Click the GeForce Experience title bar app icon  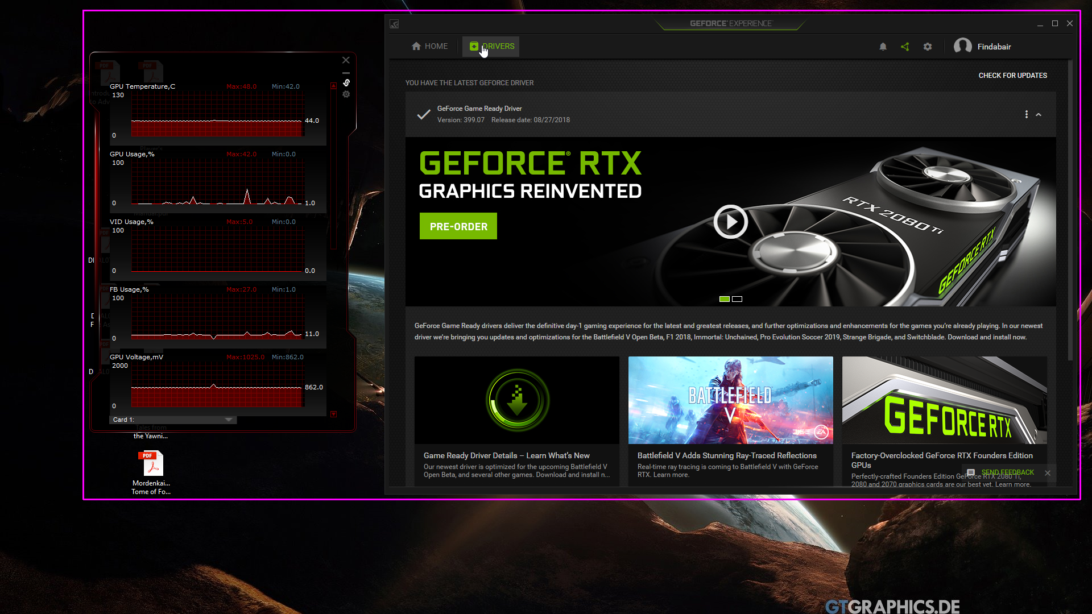point(394,24)
